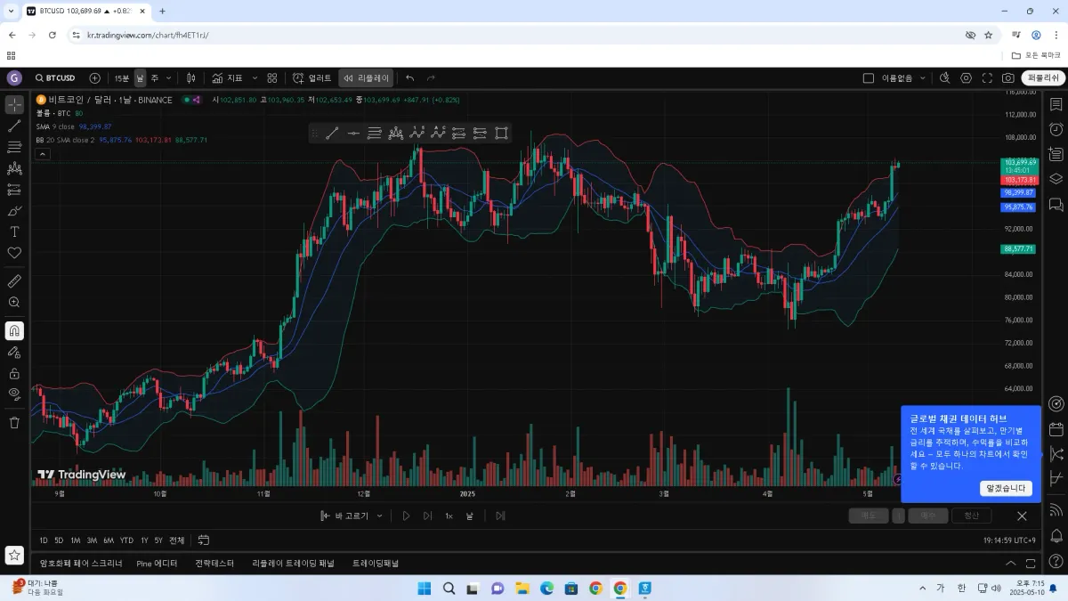Open 바 고르기 select bar dropdown
This screenshot has height=601, width=1068.
click(x=352, y=516)
